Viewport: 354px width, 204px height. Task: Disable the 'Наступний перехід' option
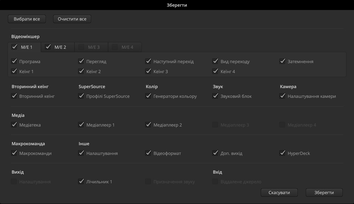pyautogui.click(x=148, y=61)
